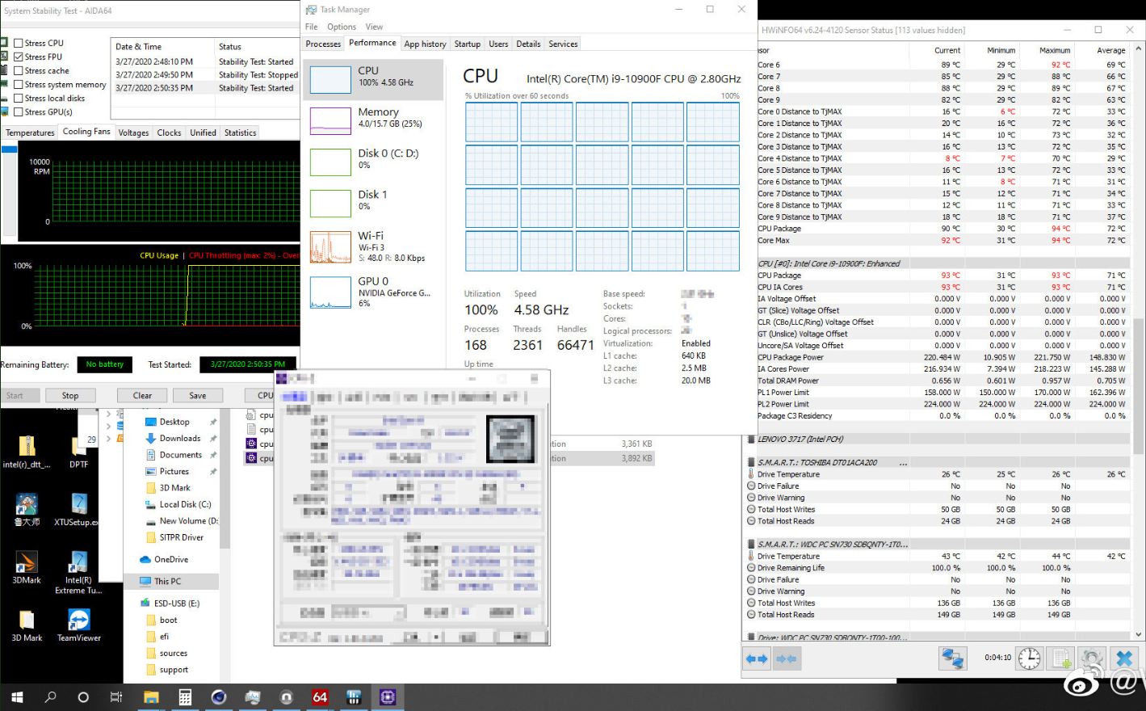Enable the Stress CPU checkbox
The image size is (1146, 711).
point(18,43)
